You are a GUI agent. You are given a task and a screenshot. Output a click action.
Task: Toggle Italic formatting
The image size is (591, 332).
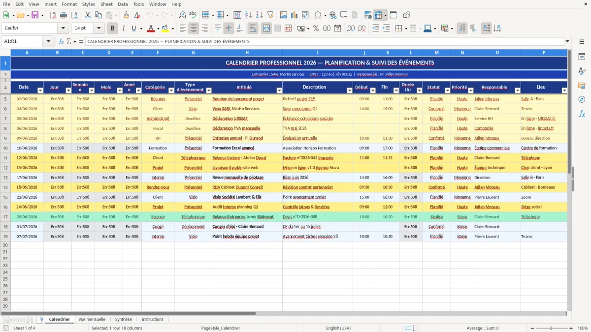(124, 29)
